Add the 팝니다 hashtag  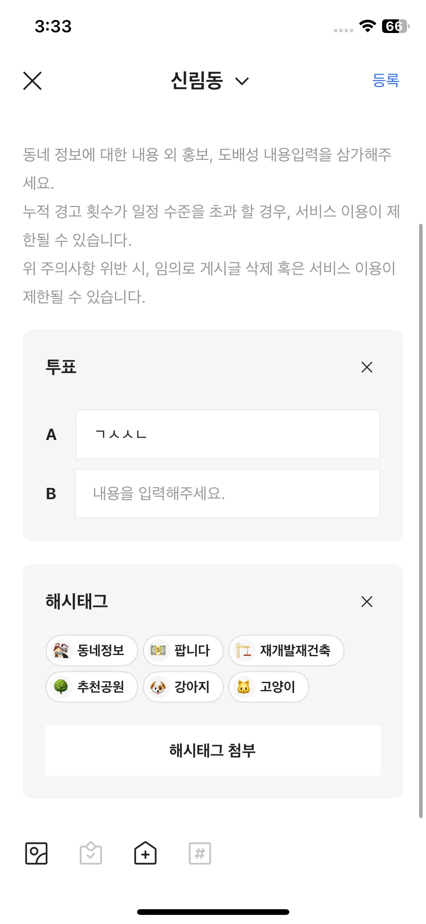[x=183, y=650]
